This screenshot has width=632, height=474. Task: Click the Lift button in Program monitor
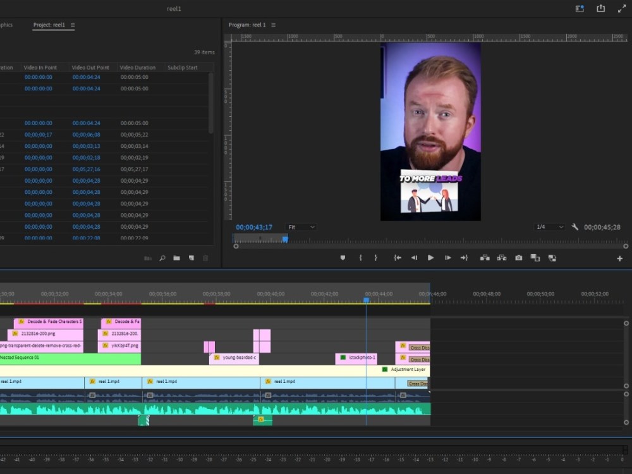pos(485,258)
